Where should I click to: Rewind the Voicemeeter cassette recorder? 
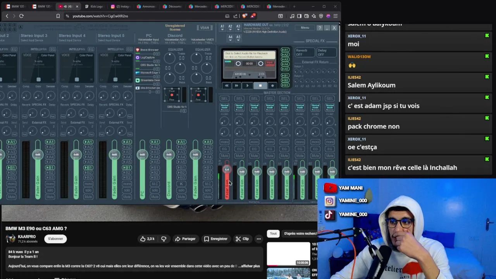pyautogui.click(x=227, y=86)
